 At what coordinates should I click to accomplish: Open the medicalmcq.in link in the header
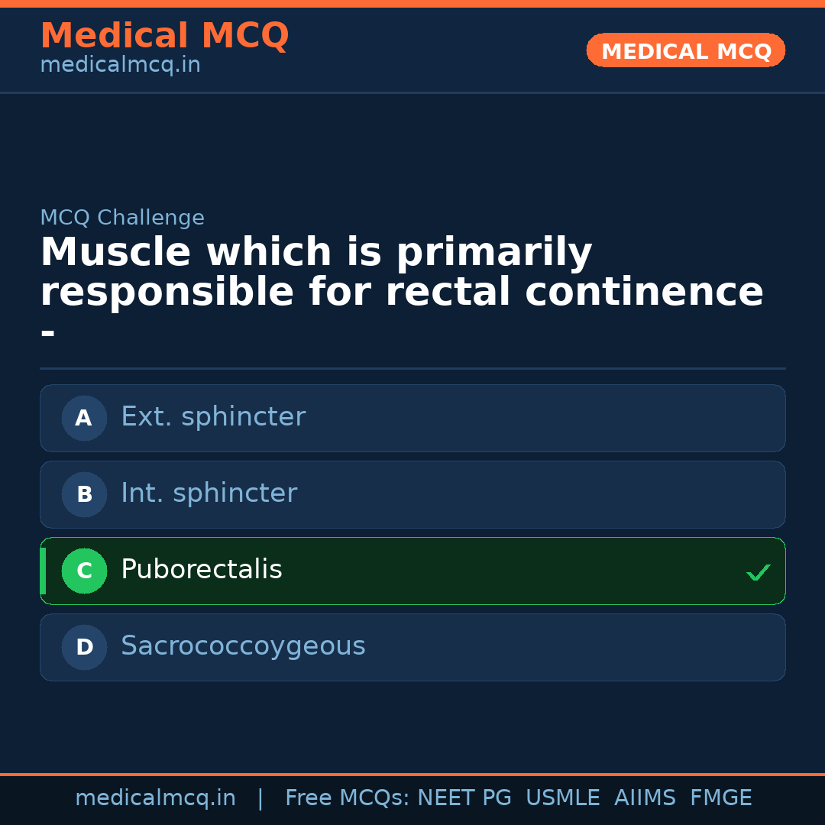click(x=120, y=64)
